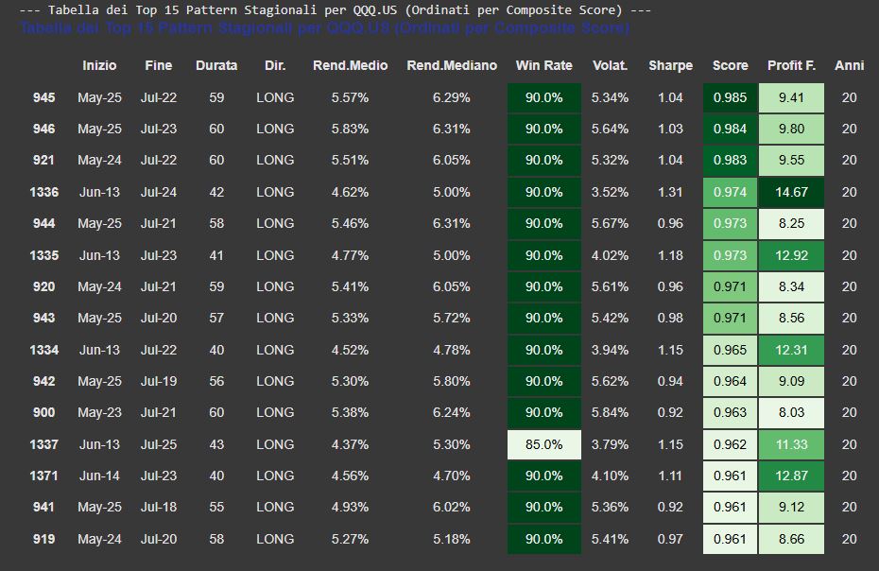The height and width of the screenshot is (571, 879).
Task: Click the Durata value 55
Action: coord(216,507)
